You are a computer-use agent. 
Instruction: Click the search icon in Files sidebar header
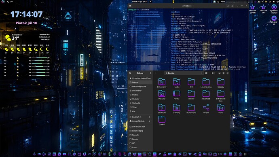[130, 73]
